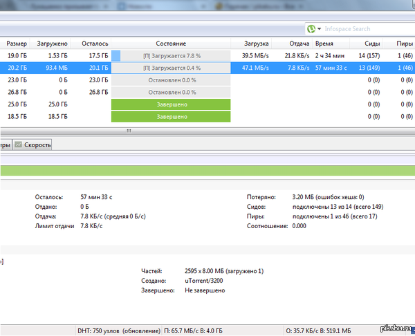Sort the list by Сиды column
415x336 pixels.
pos(372,43)
